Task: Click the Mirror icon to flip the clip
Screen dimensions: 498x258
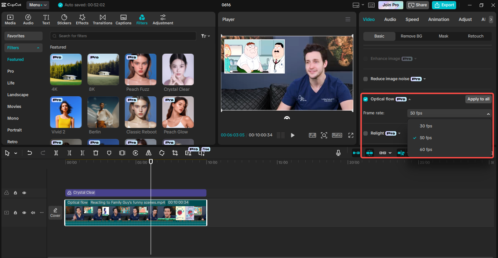Action: click(149, 153)
